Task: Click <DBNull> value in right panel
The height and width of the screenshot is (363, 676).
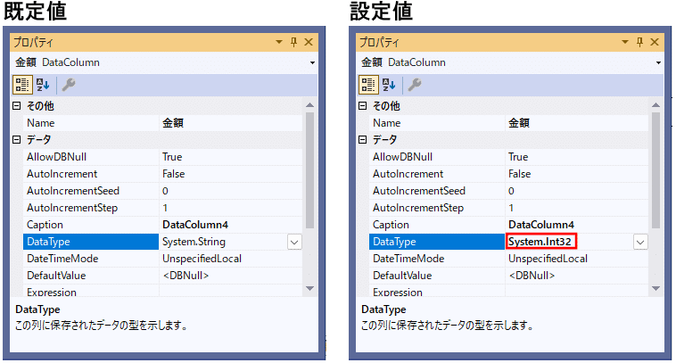Action: pyautogui.click(x=532, y=276)
